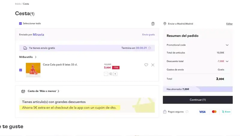Increase quantity with plus button
The image size is (240, 136).
tap(115, 74)
